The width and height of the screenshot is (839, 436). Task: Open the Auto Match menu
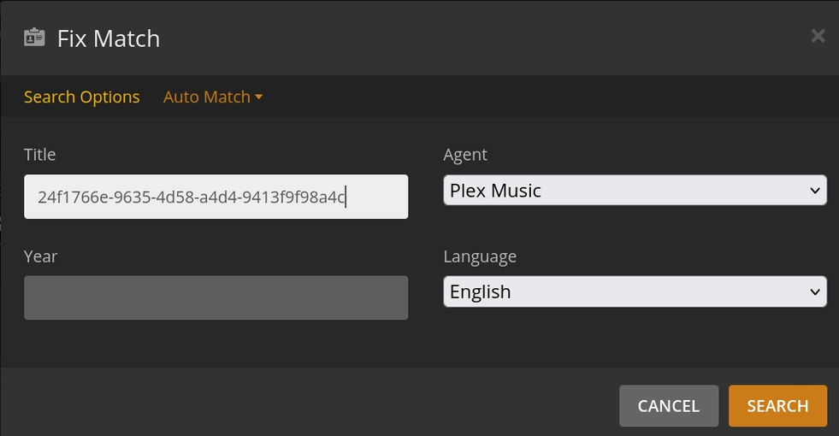[x=207, y=97]
